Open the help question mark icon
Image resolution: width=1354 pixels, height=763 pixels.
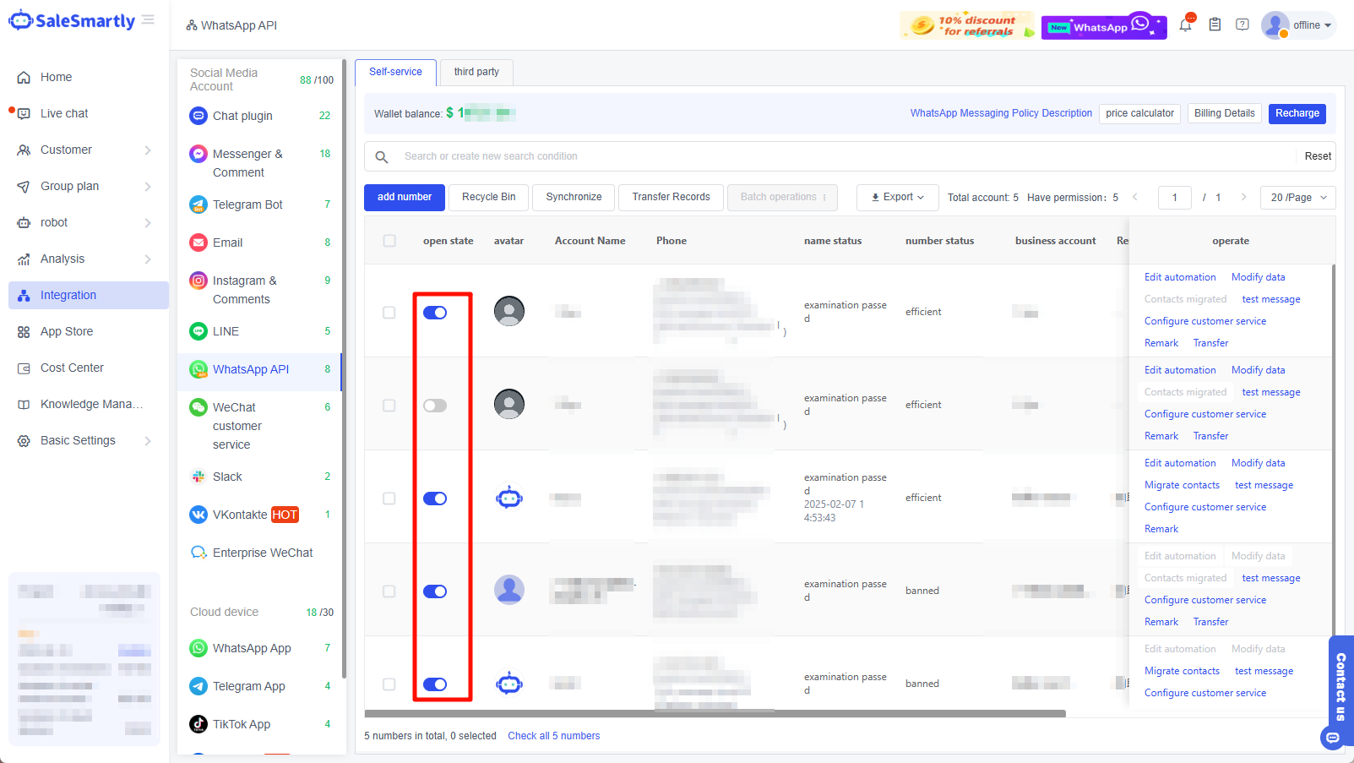(1242, 25)
